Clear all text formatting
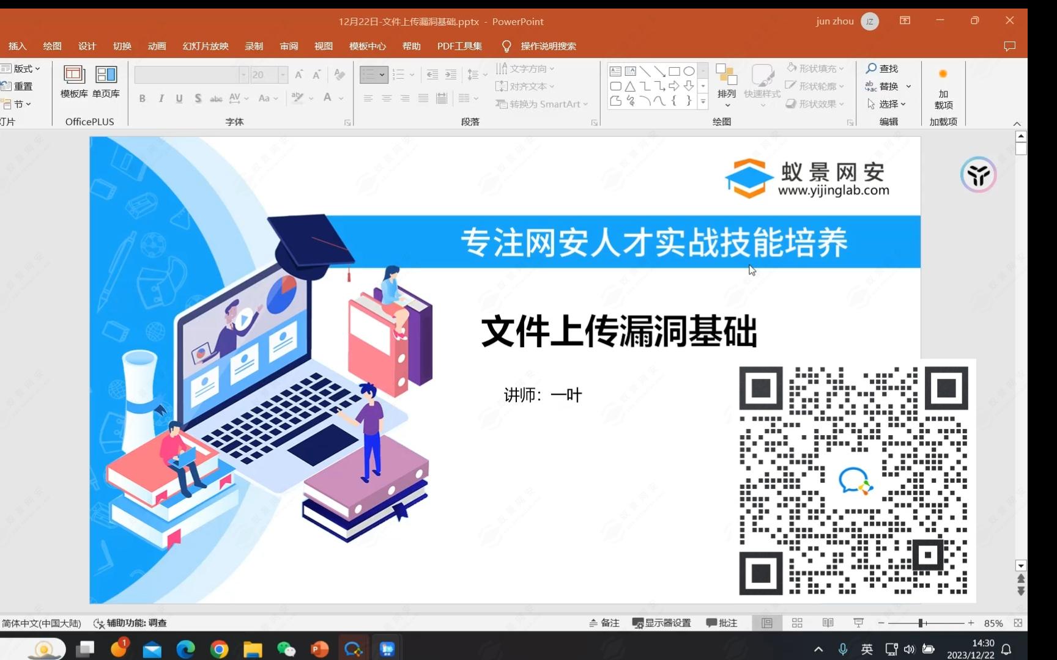This screenshot has width=1057, height=660. click(339, 75)
